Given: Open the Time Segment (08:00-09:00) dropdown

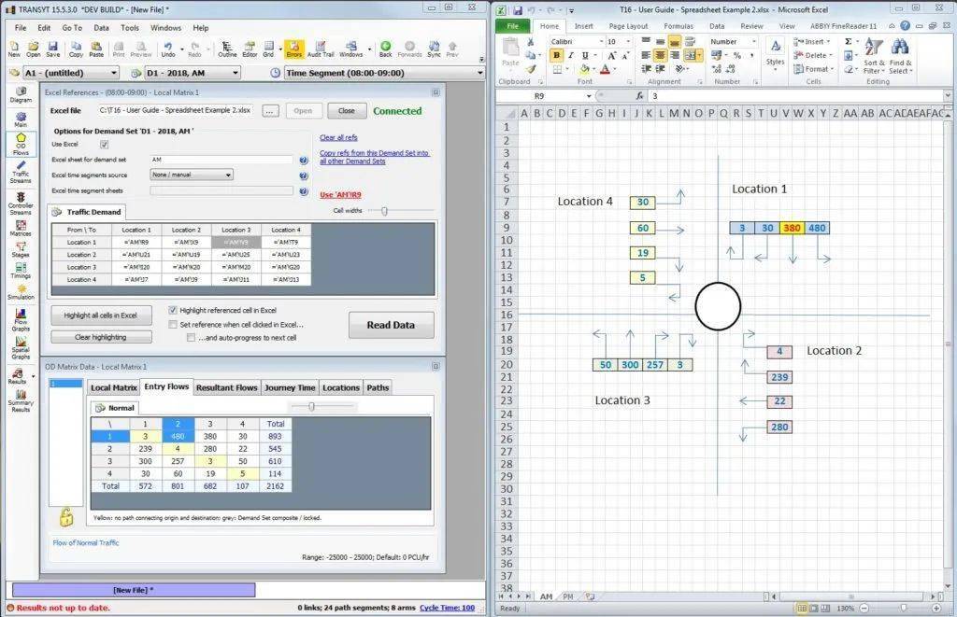Looking at the screenshot, I should (x=479, y=73).
